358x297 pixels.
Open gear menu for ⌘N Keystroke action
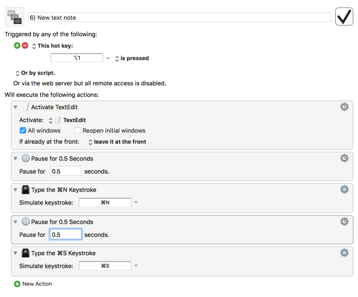click(x=344, y=190)
